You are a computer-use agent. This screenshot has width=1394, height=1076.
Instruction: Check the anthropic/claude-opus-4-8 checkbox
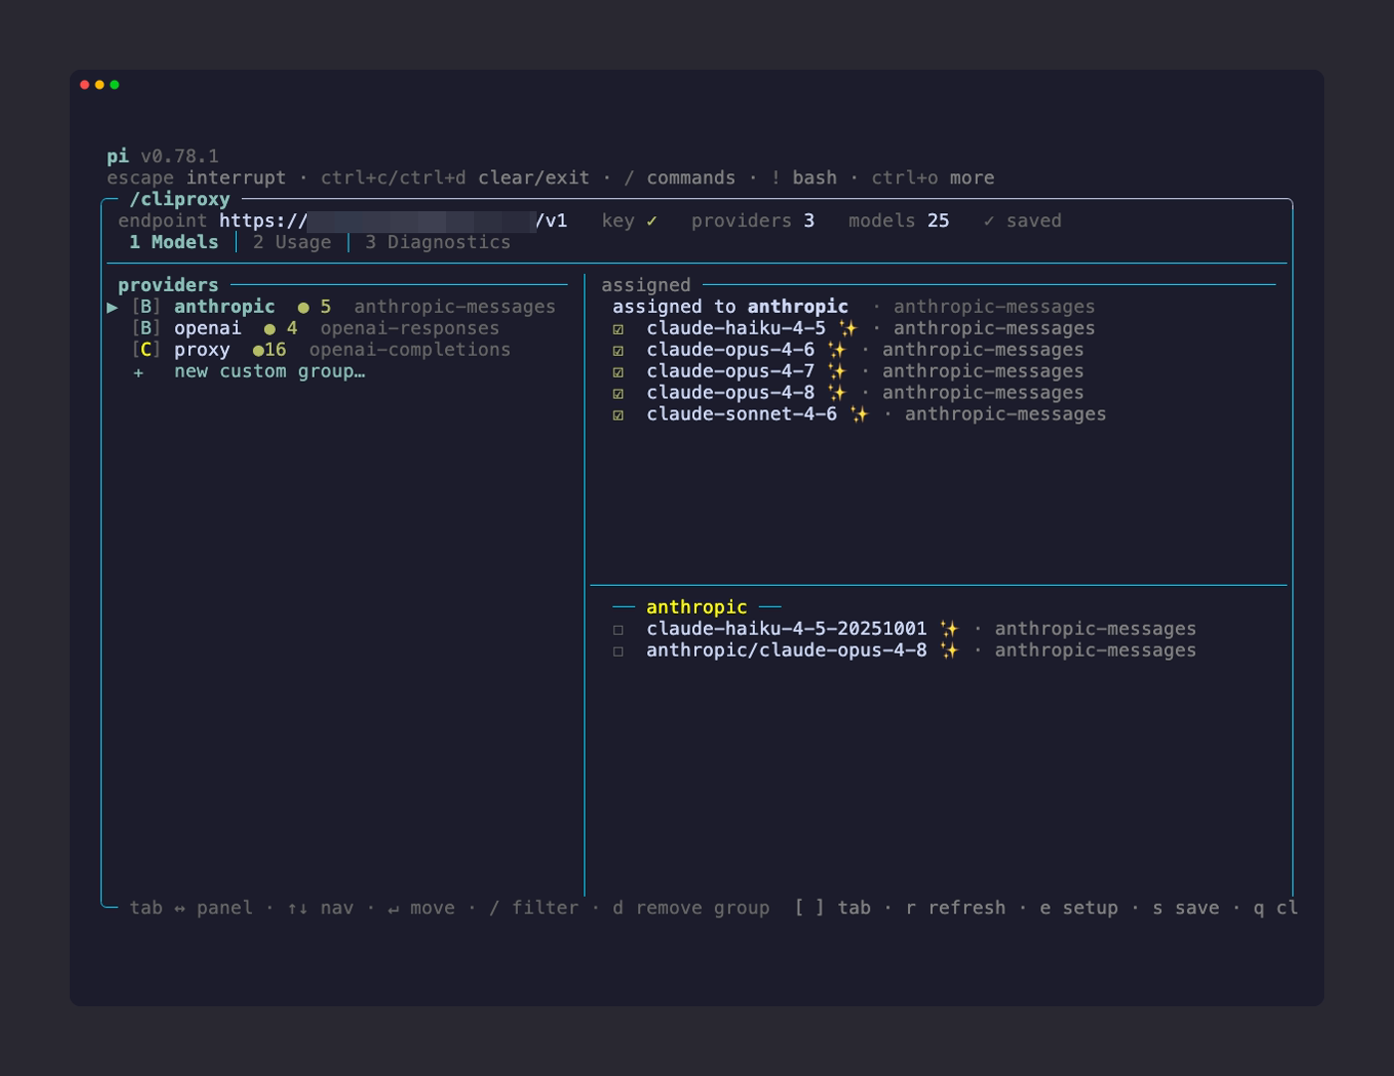[x=618, y=652]
